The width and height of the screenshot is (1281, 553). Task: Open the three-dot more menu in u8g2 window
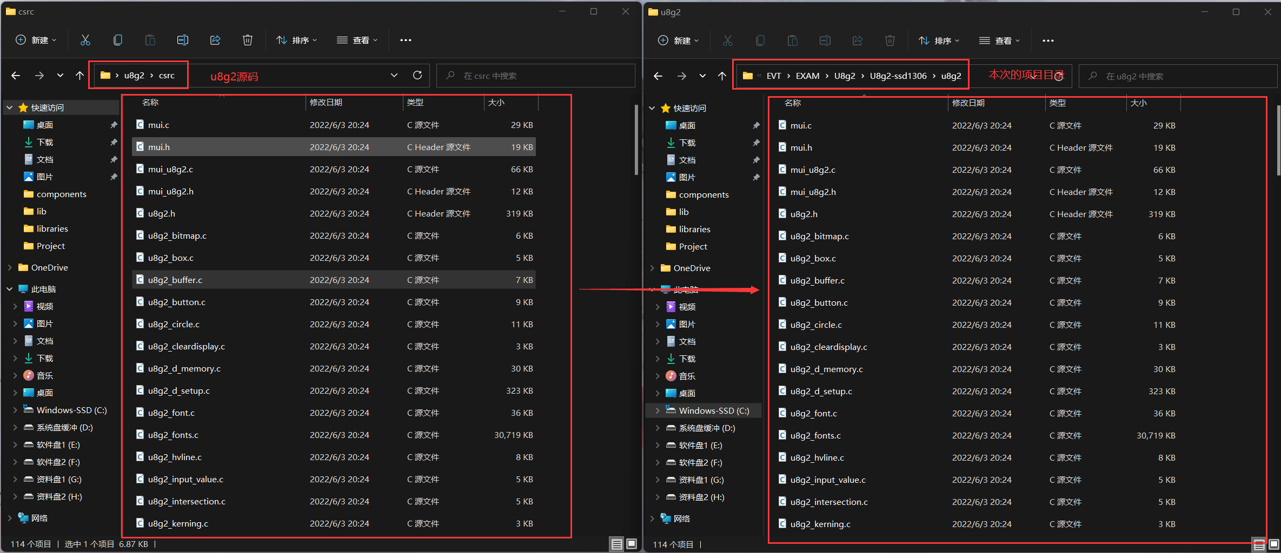[1048, 41]
